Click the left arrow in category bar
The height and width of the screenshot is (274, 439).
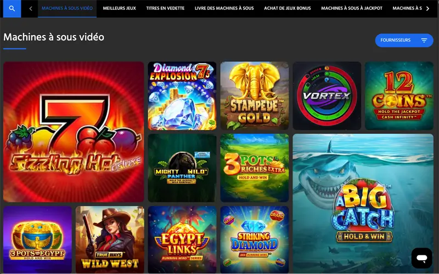pyautogui.click(x=31, y=9)
